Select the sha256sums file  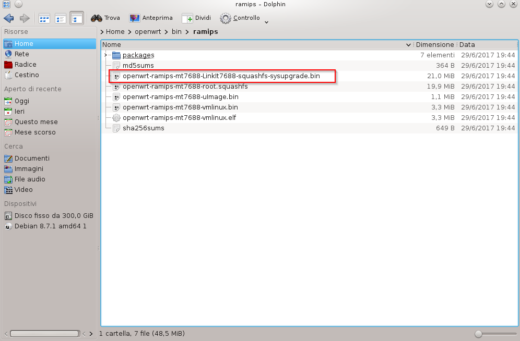pos(143,128)
